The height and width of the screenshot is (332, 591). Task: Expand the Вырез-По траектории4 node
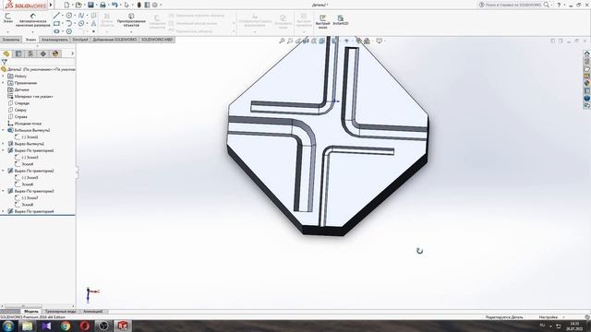4,211
